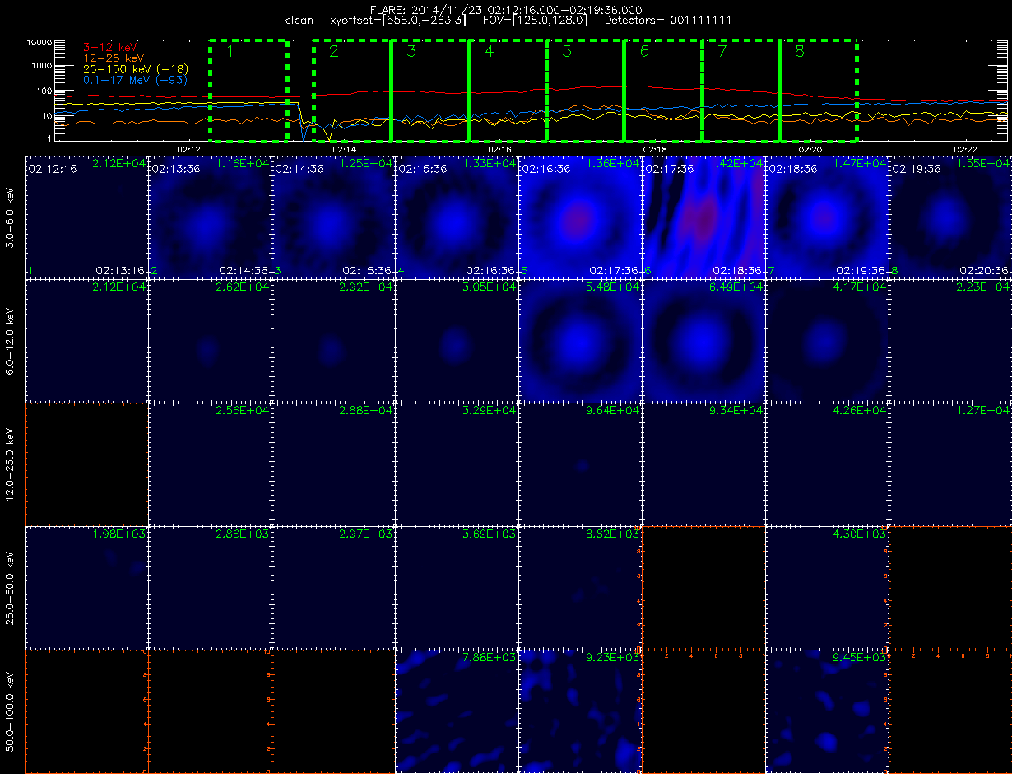Select interval 4 marker in the lightcurve
The image size is (1012, 774).
[x=490, y=51]
